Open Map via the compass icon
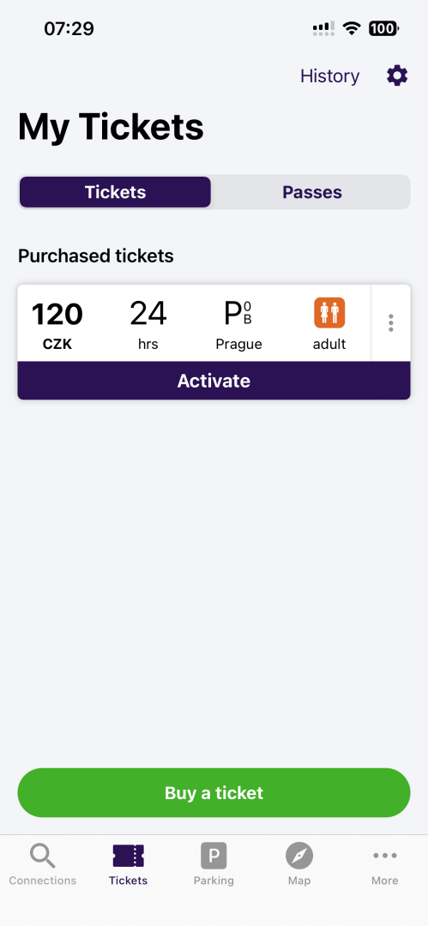This screenshot has width=428, height=926. click(x=299, y=856)
